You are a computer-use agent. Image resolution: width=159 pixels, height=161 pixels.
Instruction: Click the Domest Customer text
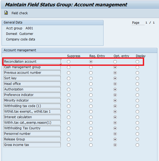click(20, 34)
